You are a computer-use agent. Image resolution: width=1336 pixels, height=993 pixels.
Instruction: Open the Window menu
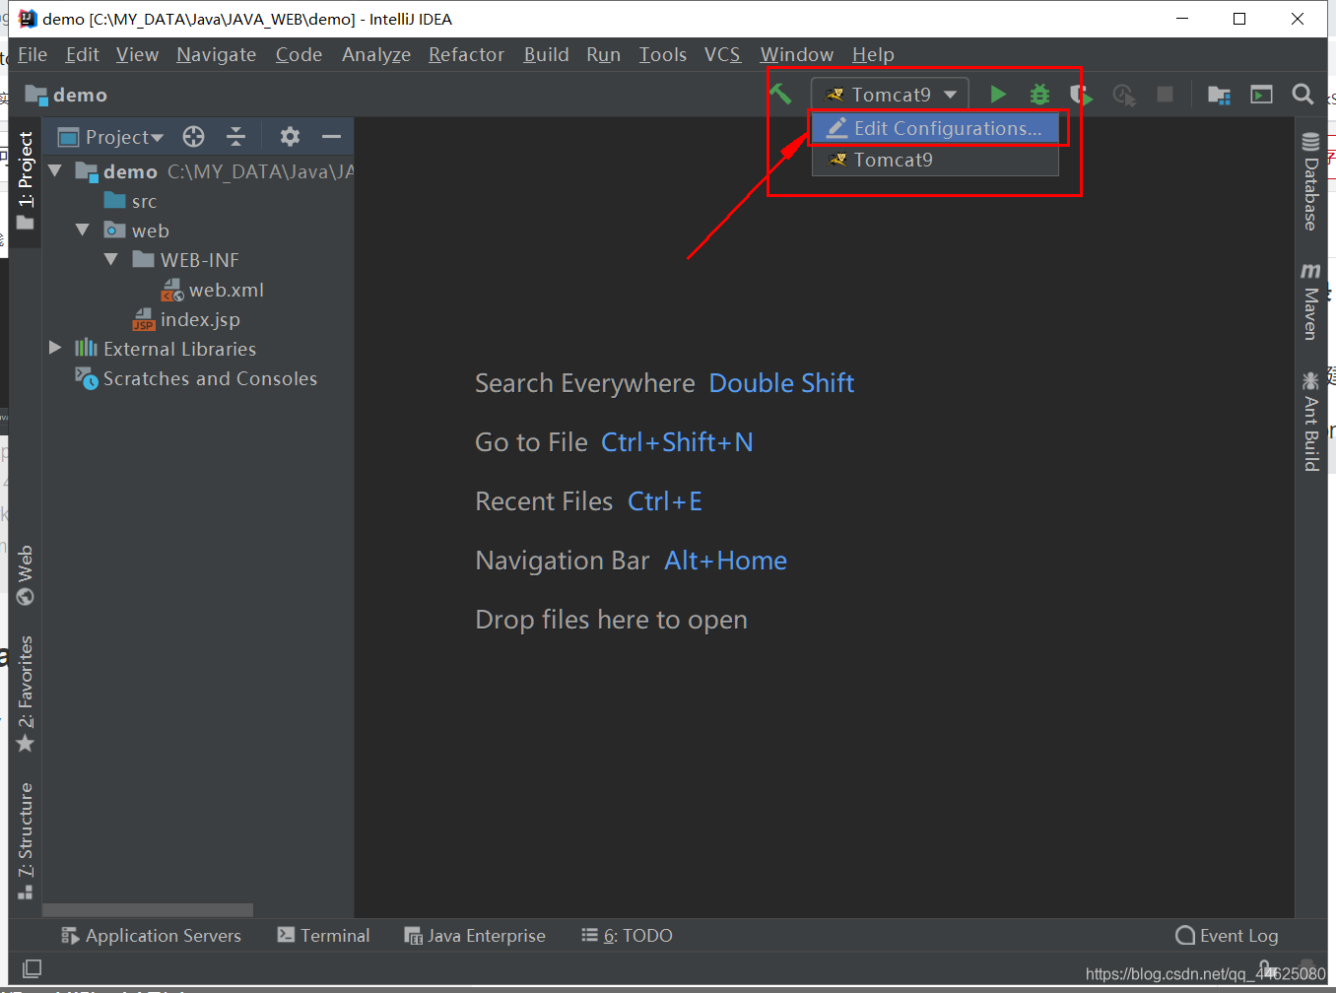pyautogui.click(x=797, y=55)
